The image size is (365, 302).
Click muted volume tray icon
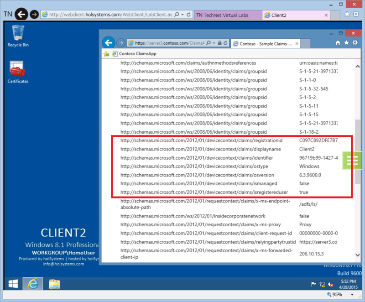330,284
